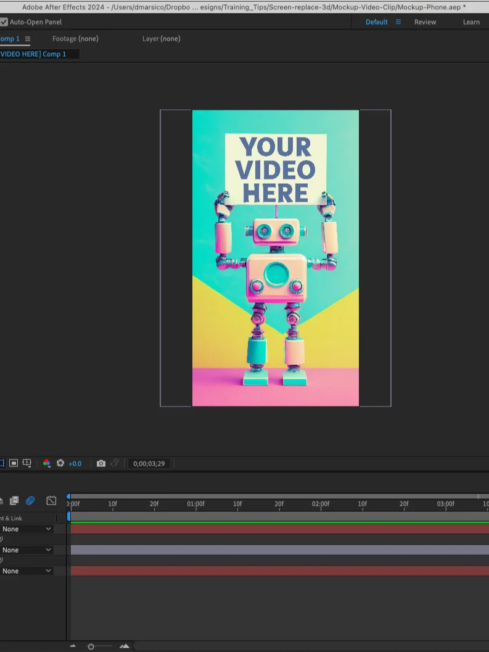Screen dimensions: 489x652
Task: Open the second layer's None parent dropdown
Action: (x=27, y=550)
